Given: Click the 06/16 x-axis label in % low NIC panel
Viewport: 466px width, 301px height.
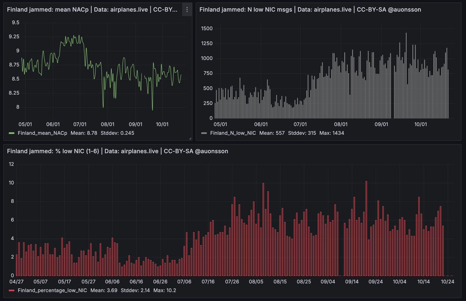Looking at the screenshot, I should point(136,282).
